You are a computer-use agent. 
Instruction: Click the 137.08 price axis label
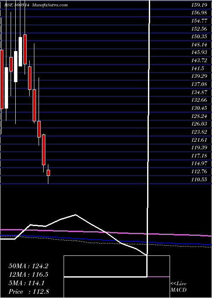pyautogui.click(x=200, y=84)
